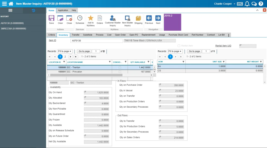Follow the Rental Item UID link
The height and width of the screenshot is (148, 267).
tap(223, 46)
